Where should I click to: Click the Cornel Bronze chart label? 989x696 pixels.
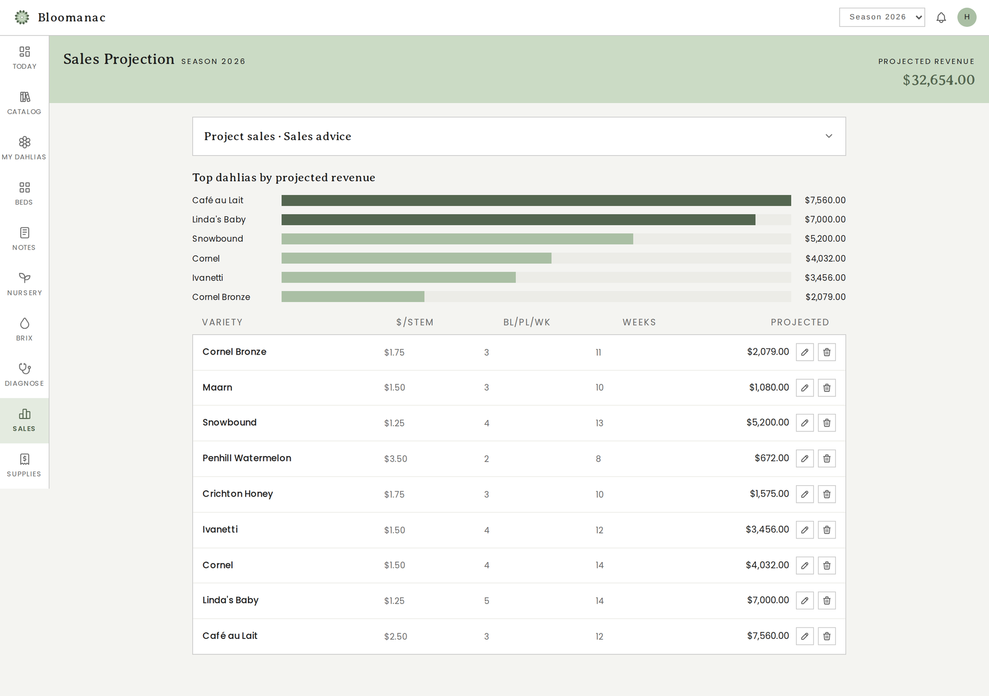(221, 297)
